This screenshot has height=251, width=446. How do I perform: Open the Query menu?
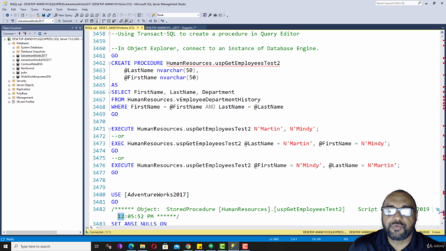[x=34, y=9]
